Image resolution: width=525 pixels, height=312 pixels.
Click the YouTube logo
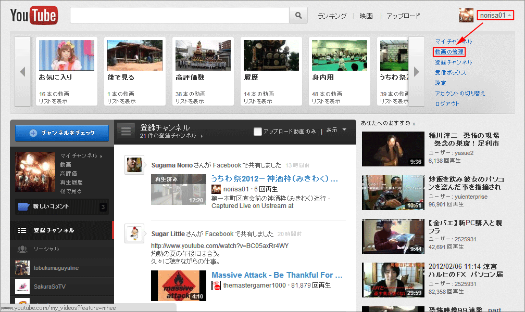pyautogui.click(x=34, y=15)
